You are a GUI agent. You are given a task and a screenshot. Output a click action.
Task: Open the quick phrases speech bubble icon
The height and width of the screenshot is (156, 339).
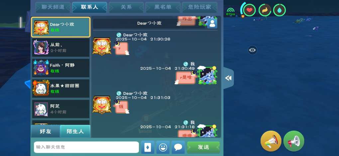click(x=178, y=147)
